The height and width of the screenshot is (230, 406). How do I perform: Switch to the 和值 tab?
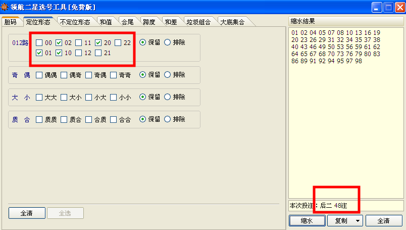(106, 22)
